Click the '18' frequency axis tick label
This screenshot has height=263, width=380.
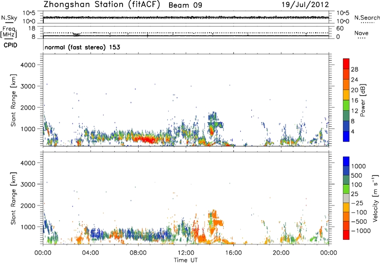(x=32, y=28)
